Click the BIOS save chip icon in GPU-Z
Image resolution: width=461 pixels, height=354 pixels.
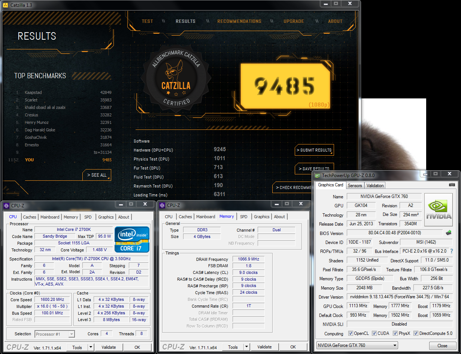(x=449, y=232)
